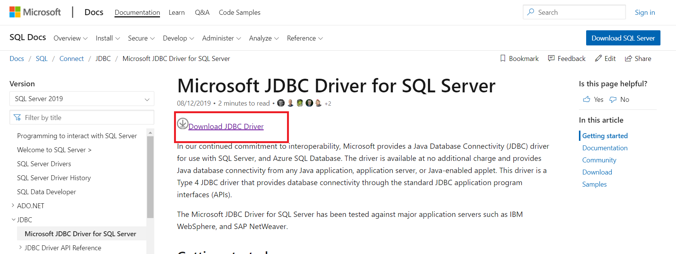Click the Feedback label
This screenshot has width=676, height=254.
click(x=572, y=59)
